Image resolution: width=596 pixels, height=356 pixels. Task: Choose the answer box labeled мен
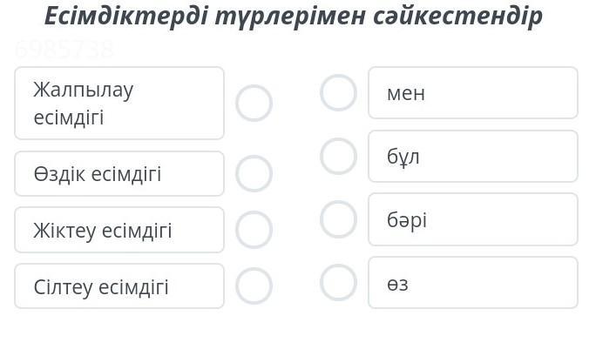472,92
